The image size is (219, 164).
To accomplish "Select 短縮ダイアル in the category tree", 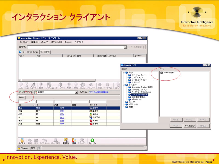I will pos(136,99).
